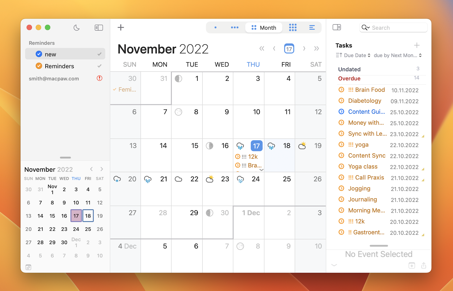Mark Brain Food task as complete

pos(341,90)
